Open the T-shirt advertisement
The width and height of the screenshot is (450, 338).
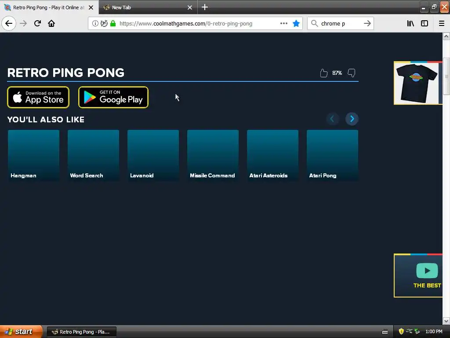(x=418, y=83)
